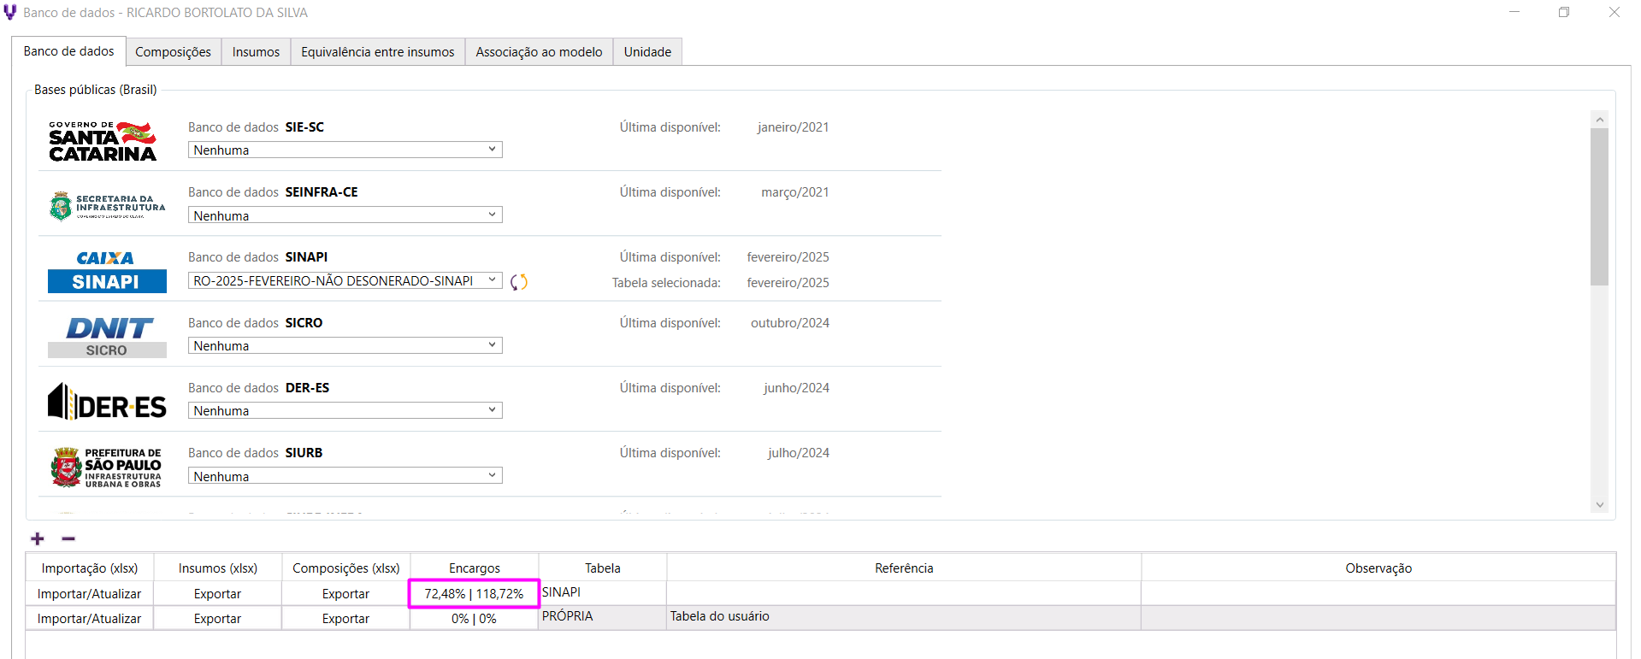Click the Composições (xlsx) column header
This screenshot has width=1641, height=659.
(346, 568)
